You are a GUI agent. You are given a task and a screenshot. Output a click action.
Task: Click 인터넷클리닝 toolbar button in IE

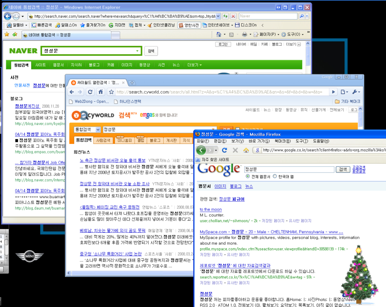coord(161,25)
